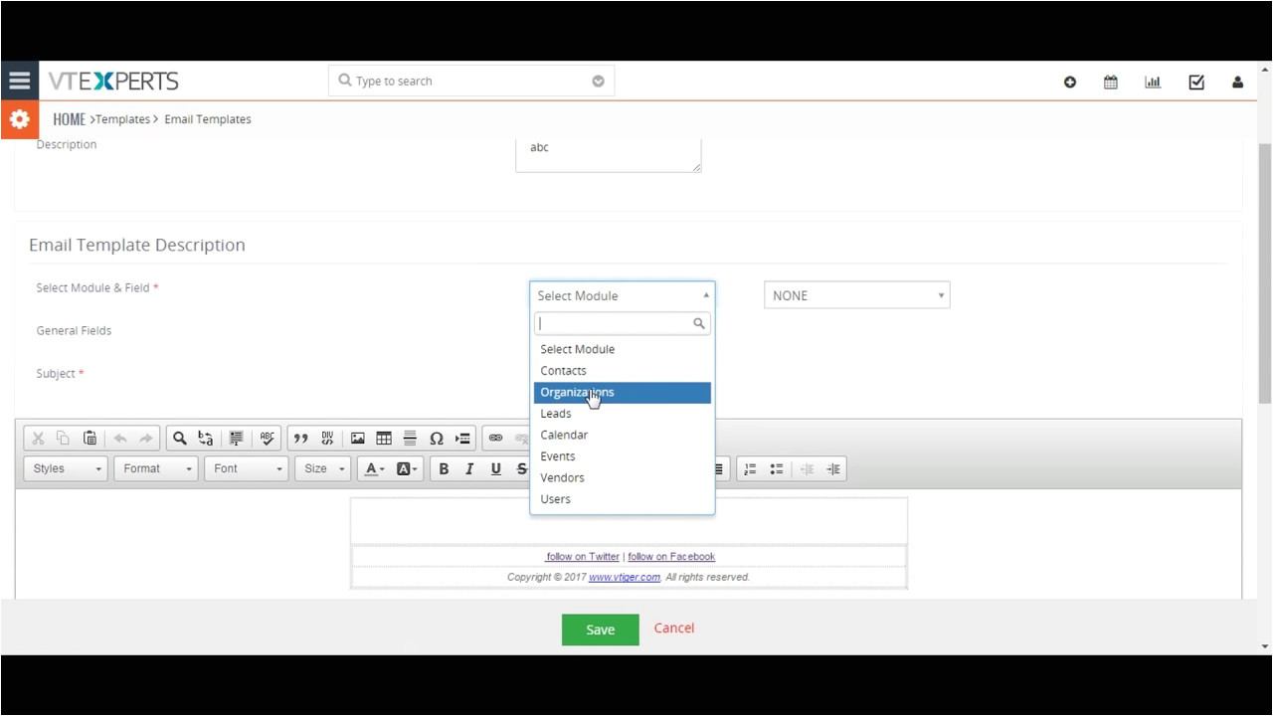1273x716 pixels.
Task: Insert a special character (omega)
Action: (x=437, y=439)
